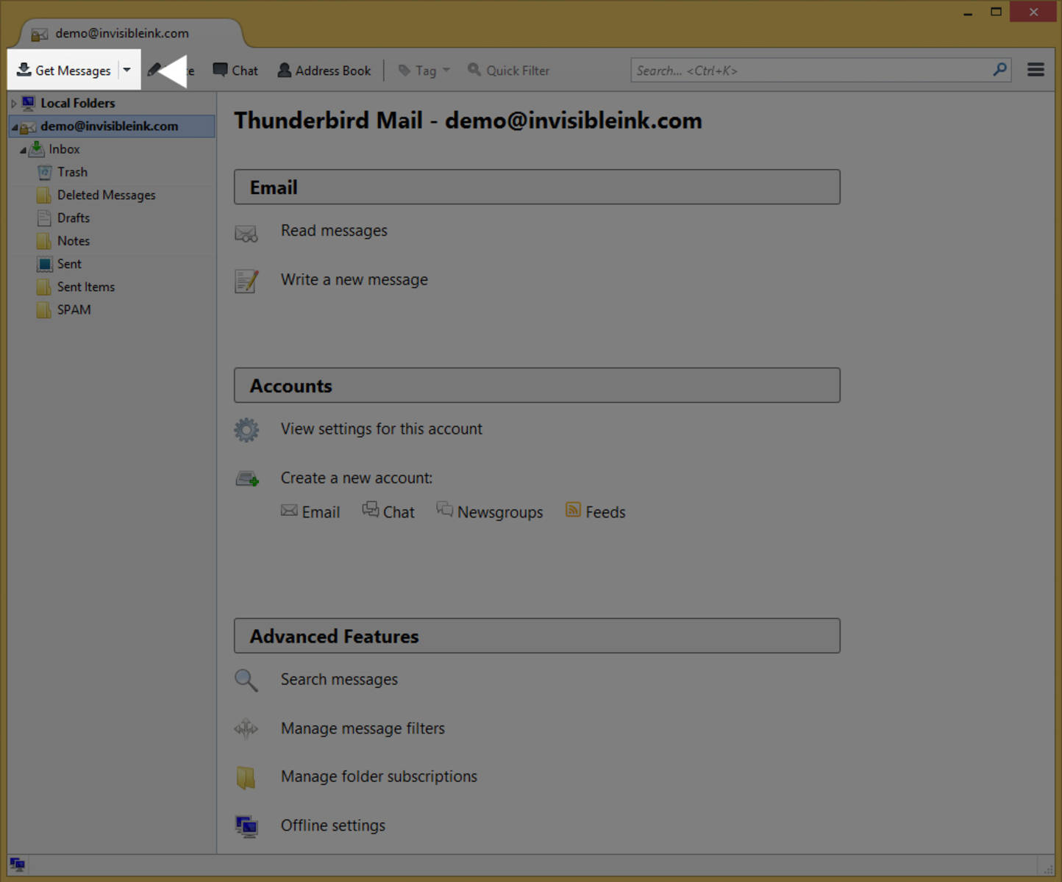
Task: Click the Local Folders computer icon
Action: coord(28,103)
